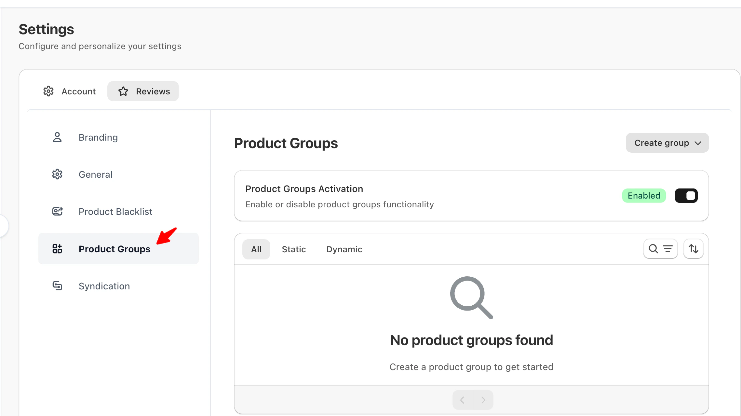The height and width of the screenshot is (416, 741).
Task: Click the Syndication link icon
Action: [x=57, y=286]
